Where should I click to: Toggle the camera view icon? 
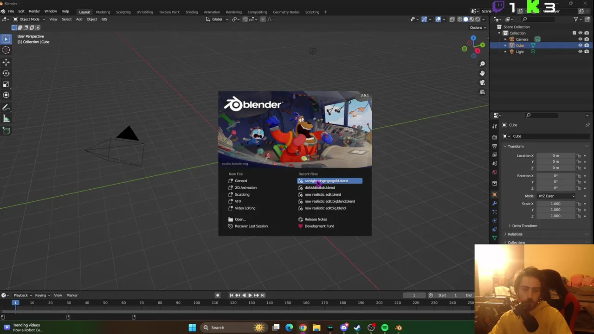(x=482, y=83)
